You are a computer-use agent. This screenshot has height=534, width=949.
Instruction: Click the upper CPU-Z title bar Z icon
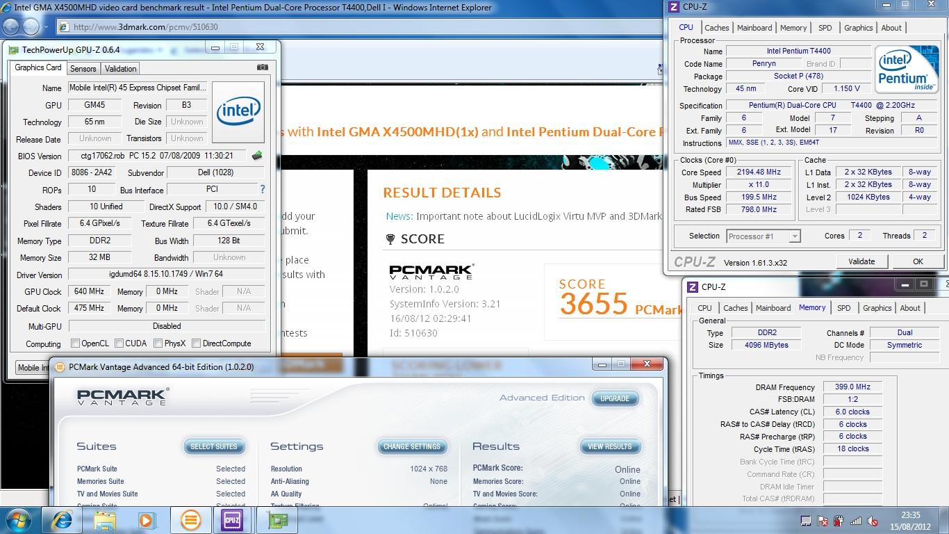click(x=673, y=7)
